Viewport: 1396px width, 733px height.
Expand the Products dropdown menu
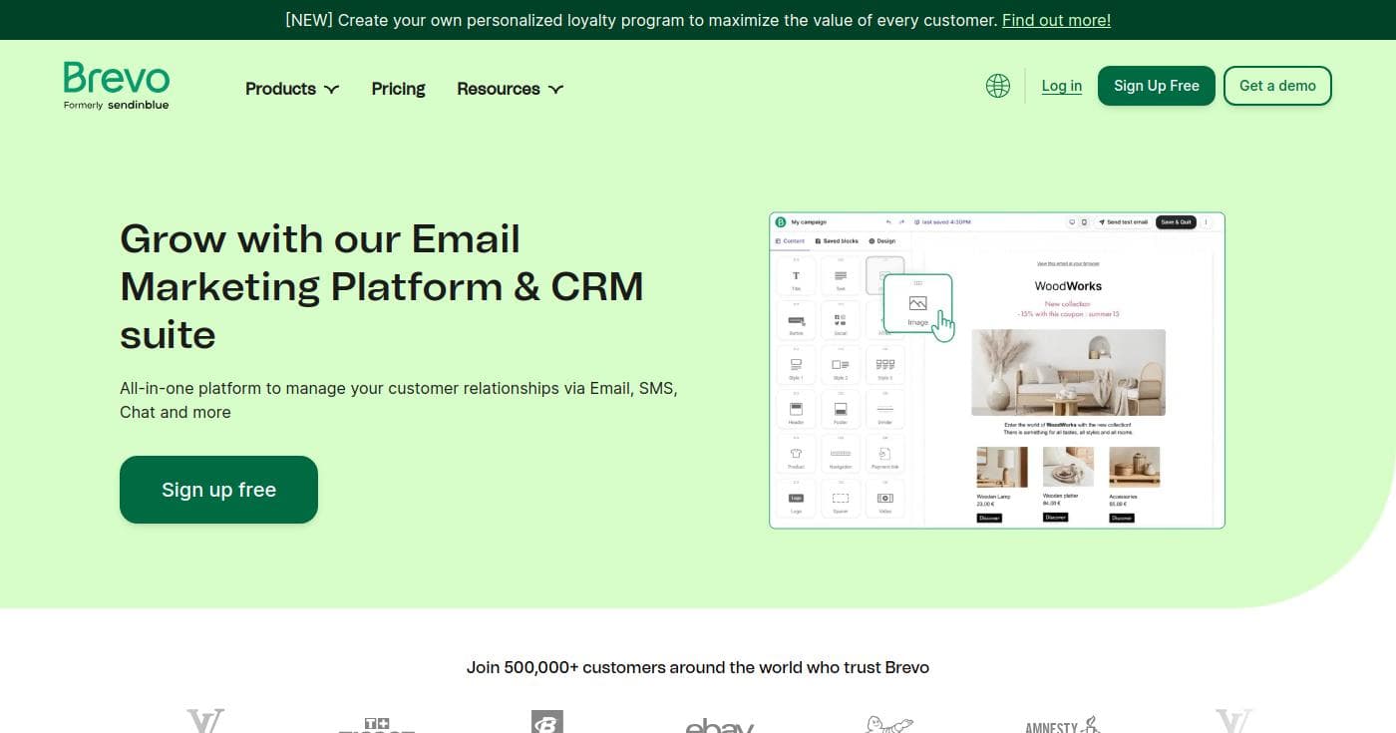coord(291,89)
